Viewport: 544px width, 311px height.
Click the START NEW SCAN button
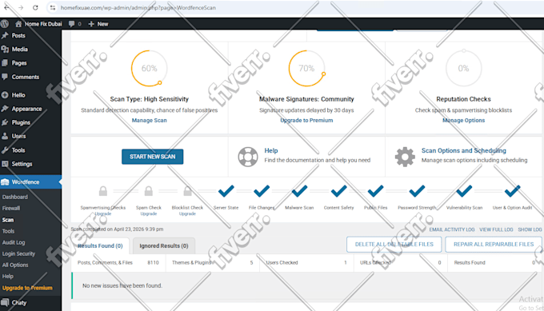pos(152,157)
